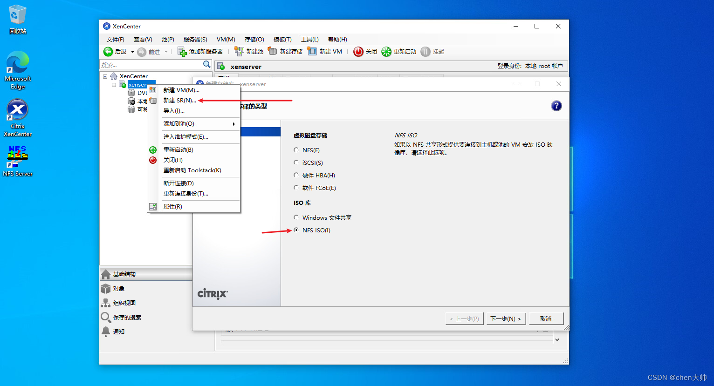Open the Organization Views (组织视图) navigation item

[x=146, y=303]
